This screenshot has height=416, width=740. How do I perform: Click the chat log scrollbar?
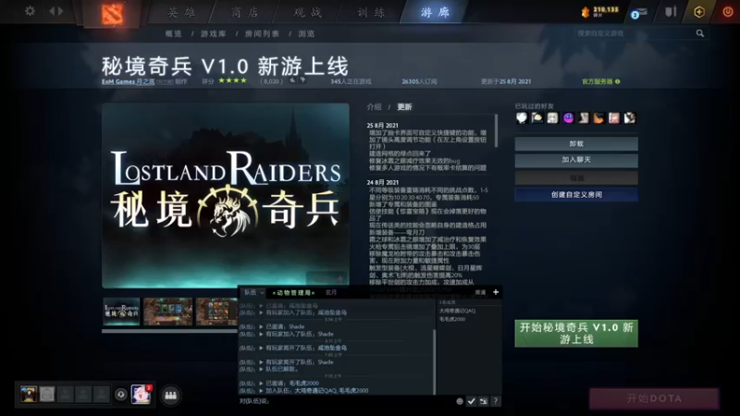click(434, 361)
